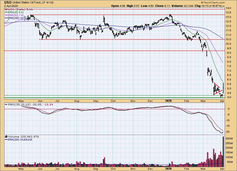Click the 150M volume axis label
This screenshot has height=171, width=237.
click(229, 153)
